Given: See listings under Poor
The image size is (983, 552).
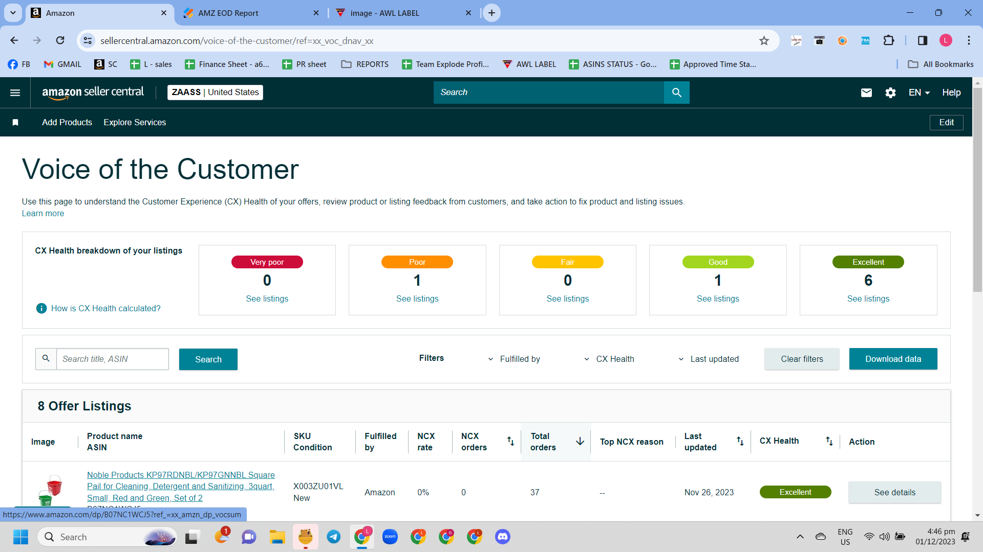Looking at the screenshot, I should tap(417, 298).
